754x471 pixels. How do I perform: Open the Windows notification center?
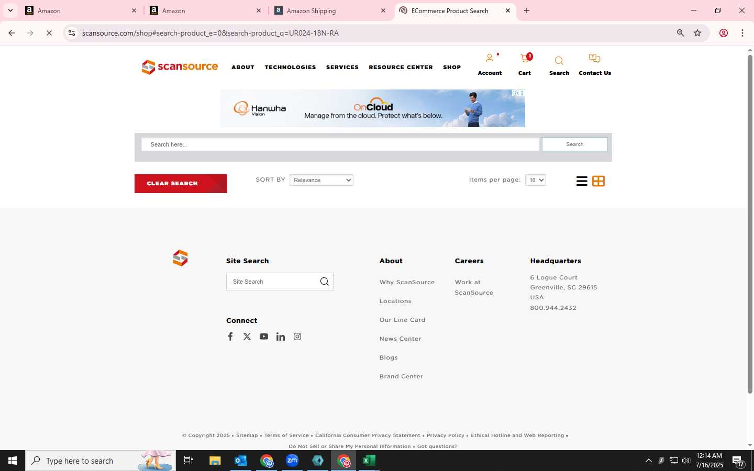click(738, 461)
